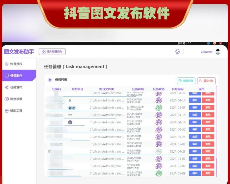Click trash icon on 清空任务 button
Screen dimensions: 230x184
pyautogui.click(x=200, y=81)
